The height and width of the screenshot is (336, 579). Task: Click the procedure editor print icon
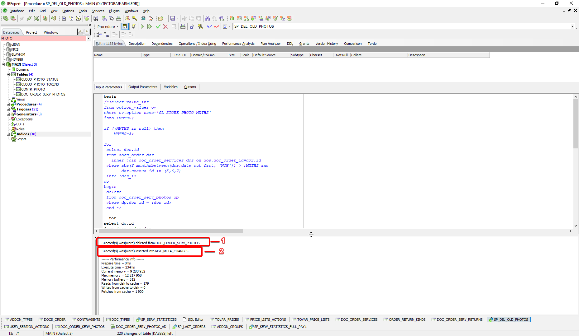click(183, 26)
